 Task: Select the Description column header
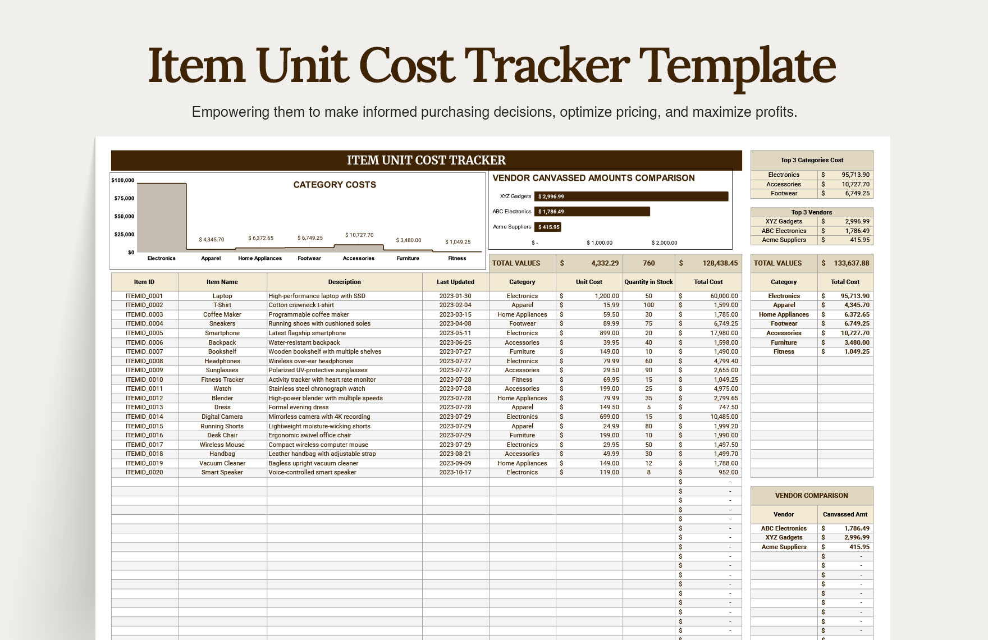coord(344,282)
